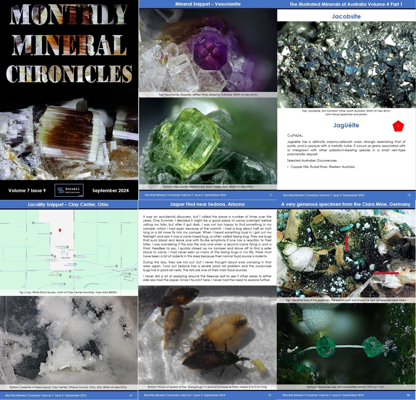Screen dimensions: 416x400
Task: Click the purple vesuvianite crystal photo
Action: pyautogui.click(x=208, y=51)
